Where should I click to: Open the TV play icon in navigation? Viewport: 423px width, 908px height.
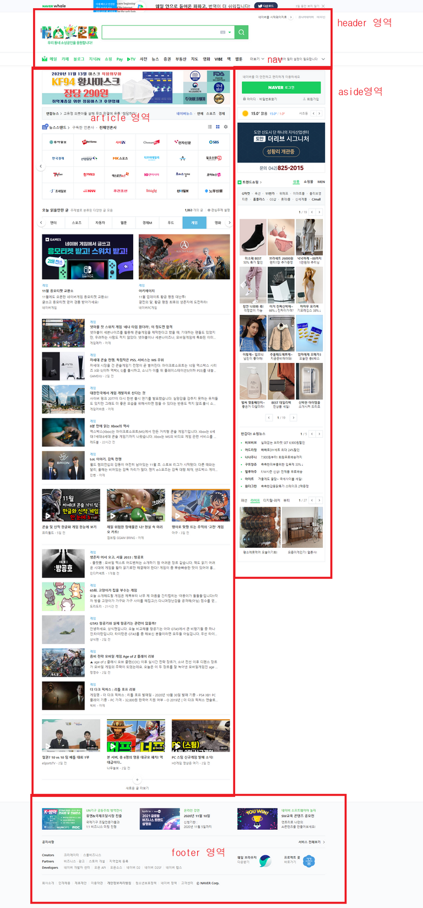(x=131, y=59)
